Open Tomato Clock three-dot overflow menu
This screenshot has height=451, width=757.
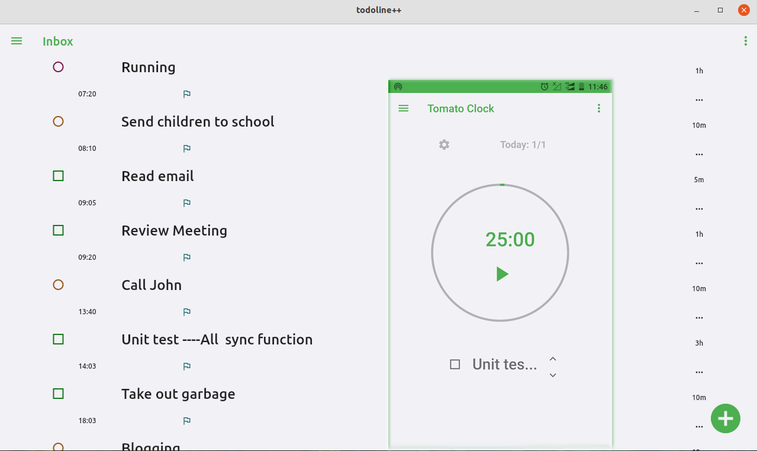point(599,108)
